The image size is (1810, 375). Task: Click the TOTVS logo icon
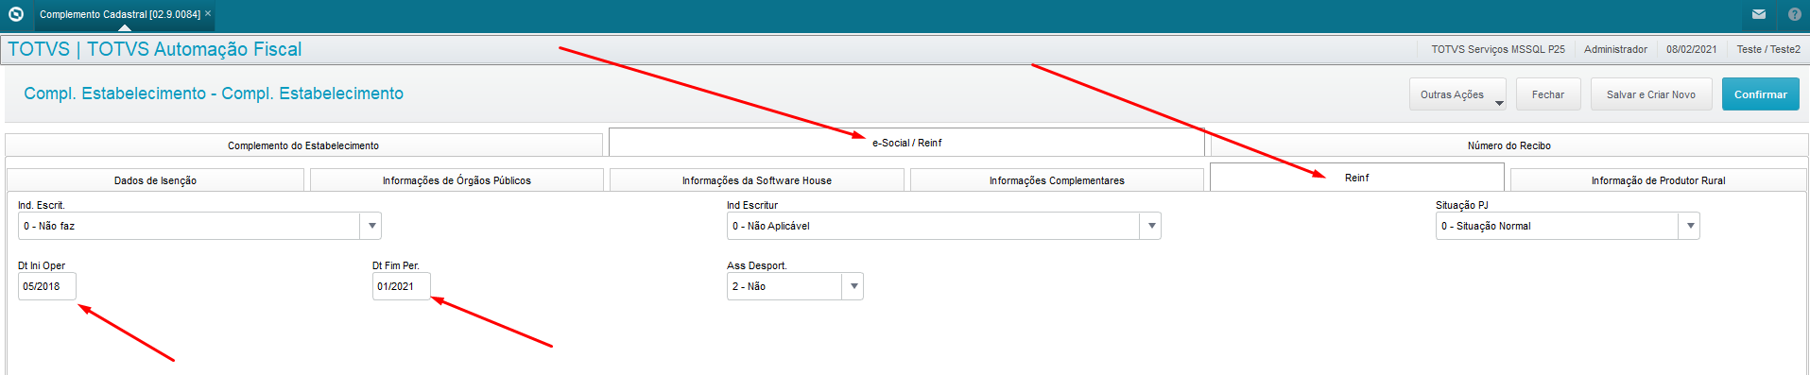[x=15, y=14]
